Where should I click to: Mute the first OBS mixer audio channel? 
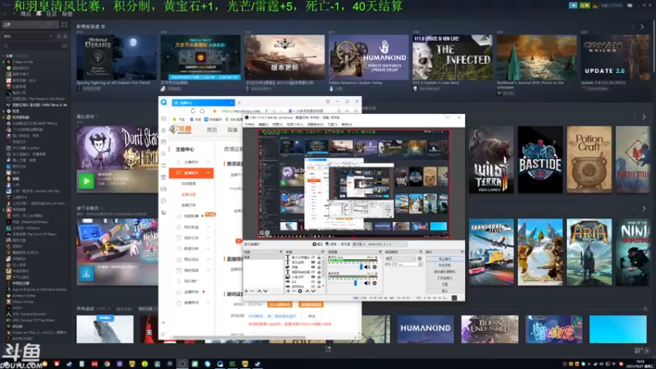(x=366, y=267)
